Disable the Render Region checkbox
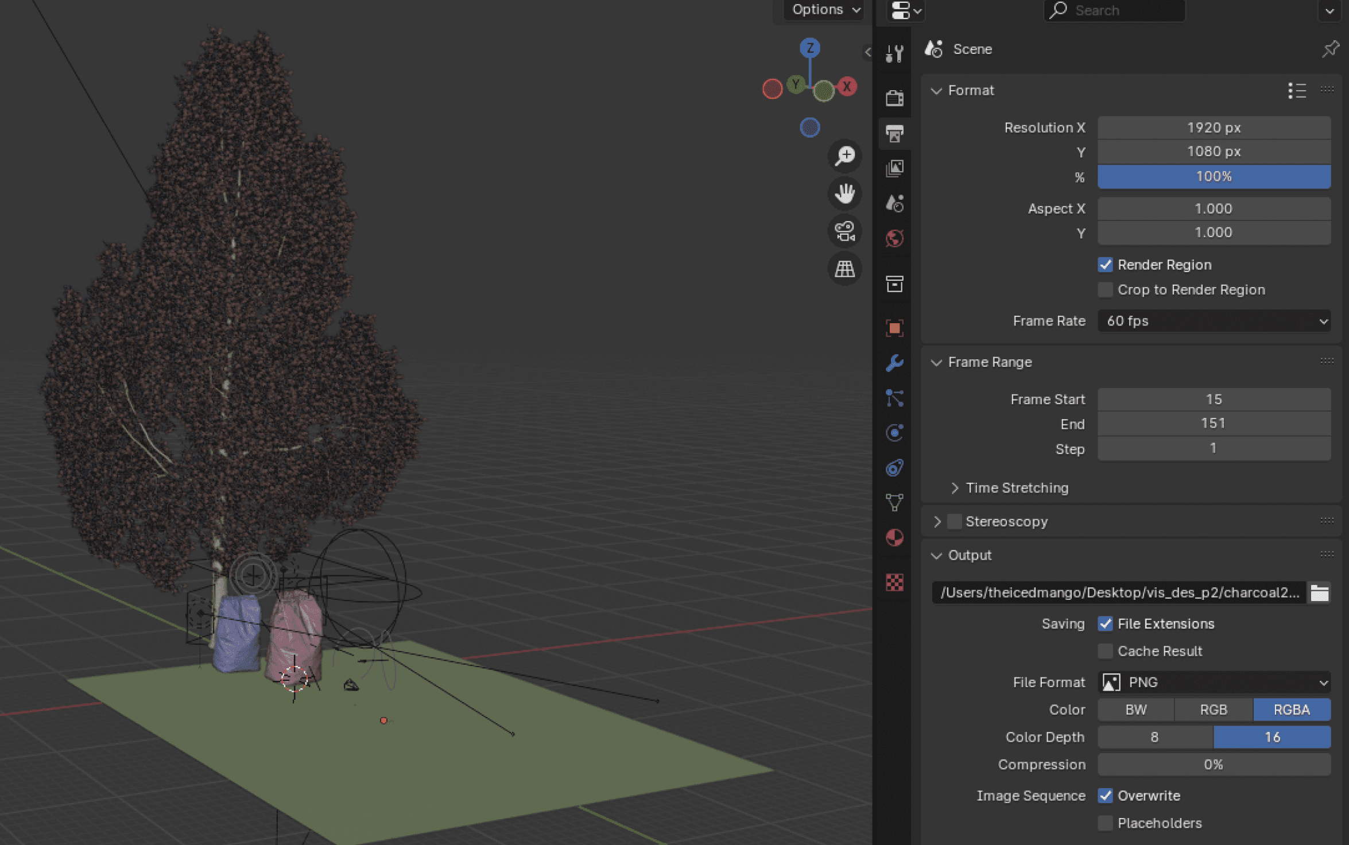Viewport: 1349px width, 845px height. click(1105, 265)
